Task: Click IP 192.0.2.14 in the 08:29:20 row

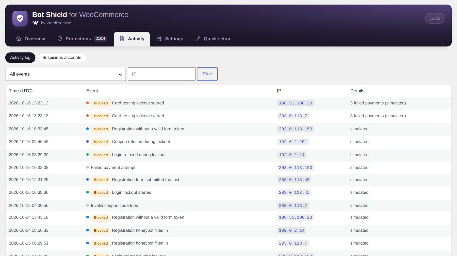Action: pyautogui.click(x=292, y=155)
